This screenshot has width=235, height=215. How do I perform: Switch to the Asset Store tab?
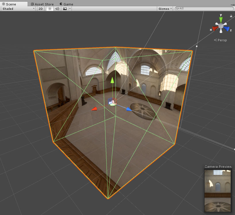tap(43, 4)
